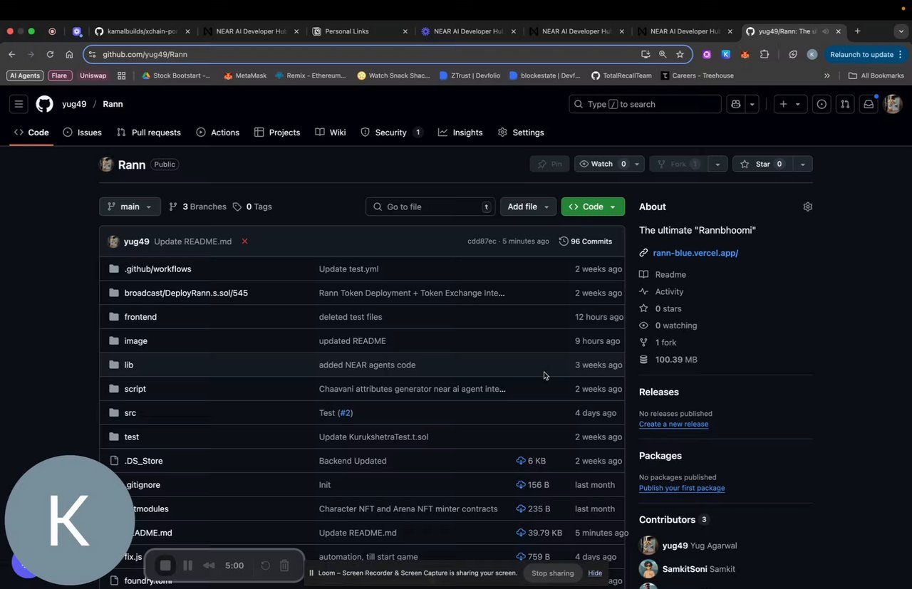Open the pull requests icon in GitHub header
912x589 pixels.
pyautogui.click(x=845, y=104)
